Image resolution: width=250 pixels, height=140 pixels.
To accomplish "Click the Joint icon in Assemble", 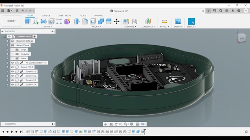I will point(134,21).
